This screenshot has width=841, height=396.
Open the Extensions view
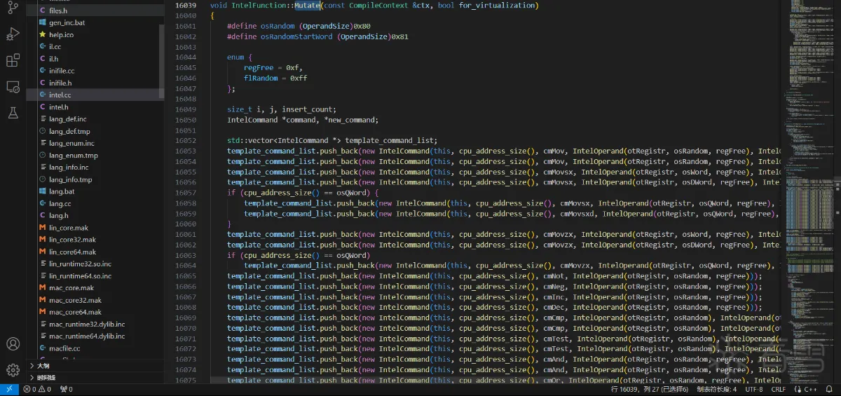pos(13,60)
